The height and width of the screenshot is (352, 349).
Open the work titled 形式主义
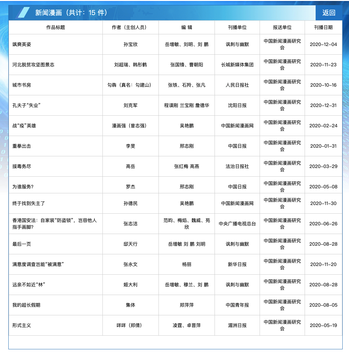22,325
